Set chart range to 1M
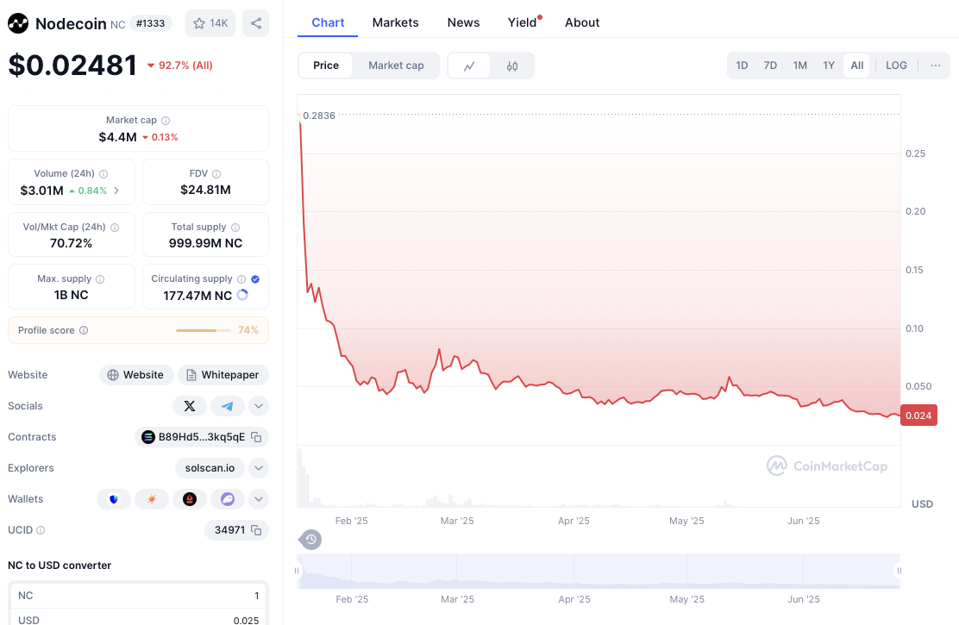959x625 pixels. (799, 66)
